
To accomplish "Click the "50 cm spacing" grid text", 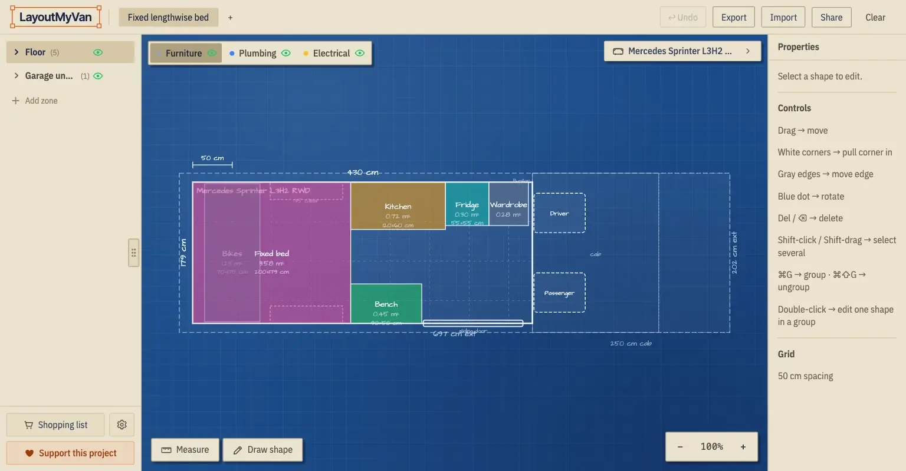I will pos(806,376).
